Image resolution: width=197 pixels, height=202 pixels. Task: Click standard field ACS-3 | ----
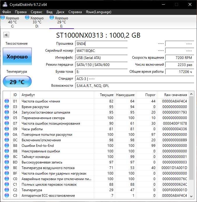tap(134, 79)
